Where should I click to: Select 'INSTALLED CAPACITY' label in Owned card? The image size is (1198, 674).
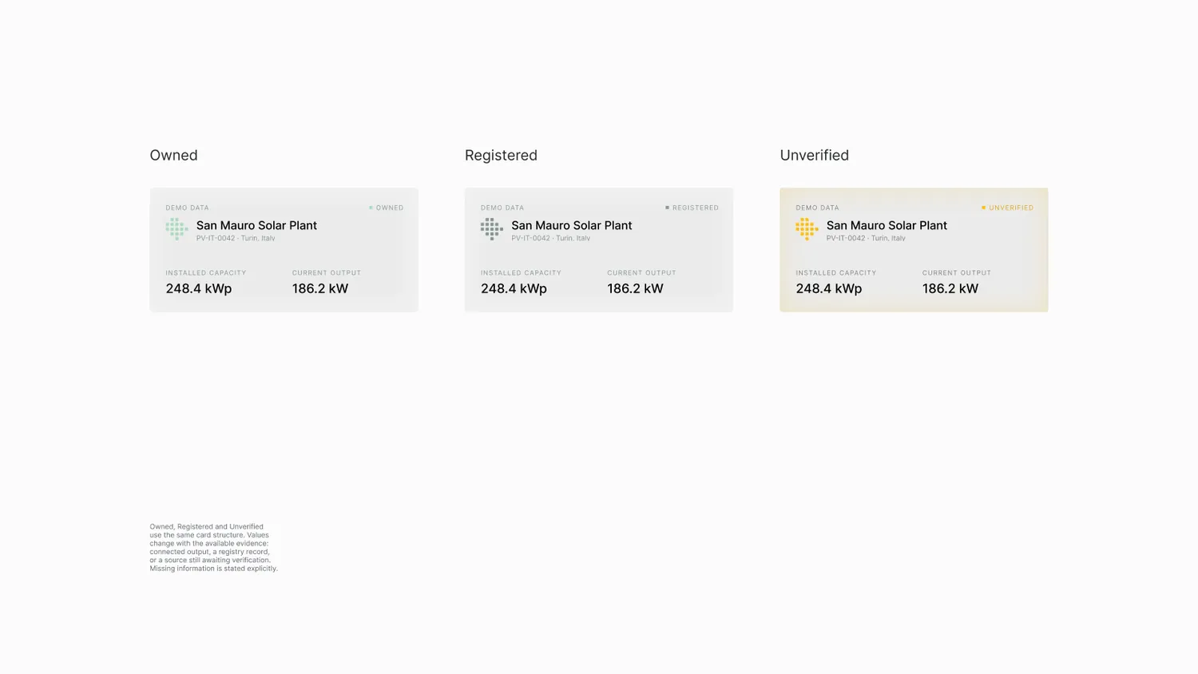click(x=206, y=273)
